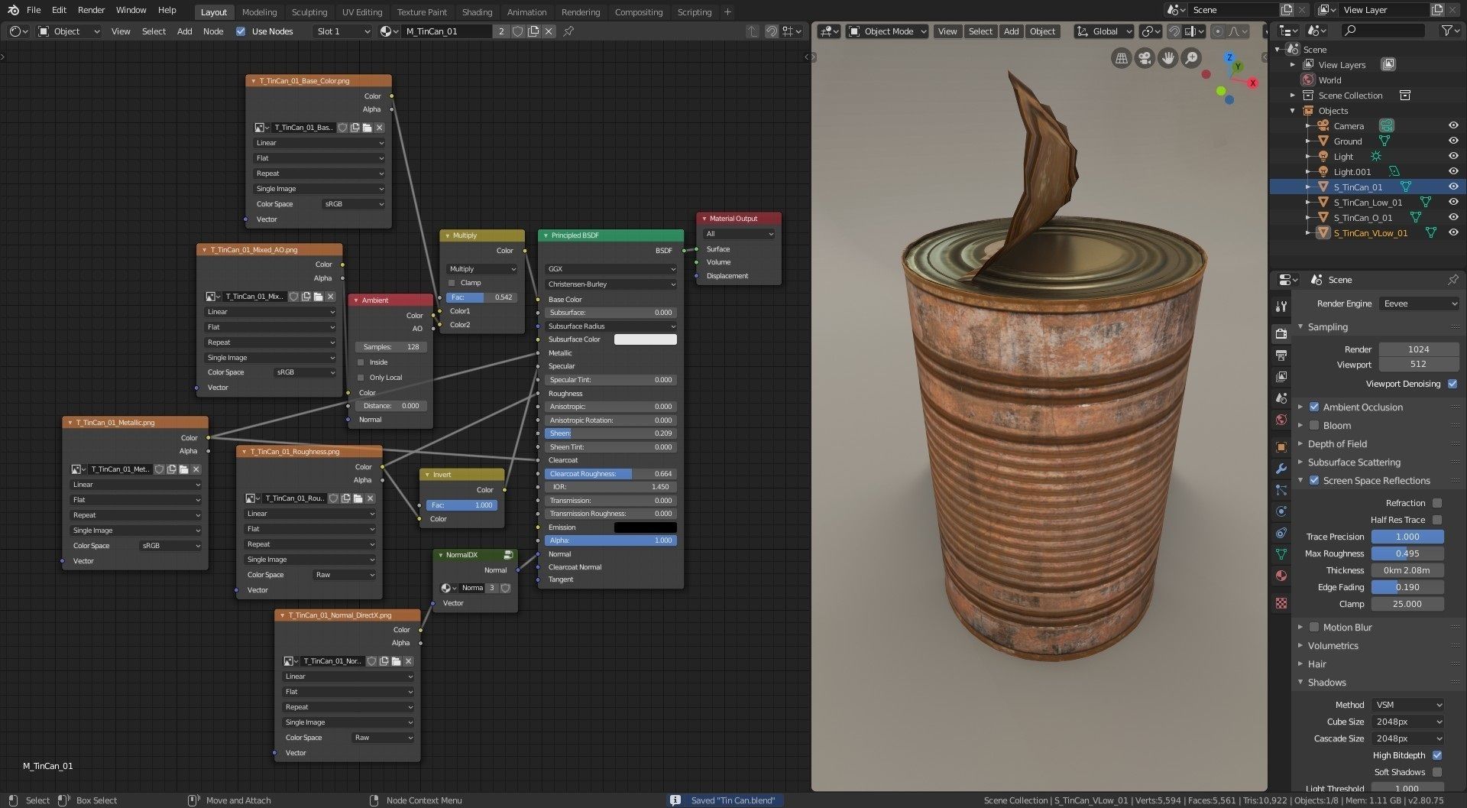Click Object menu in viewport header
The image size is (1467, 808).
(1042, 31)
